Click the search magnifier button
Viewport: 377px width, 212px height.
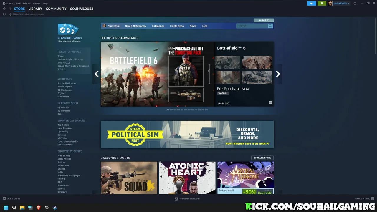click(270, 26)
